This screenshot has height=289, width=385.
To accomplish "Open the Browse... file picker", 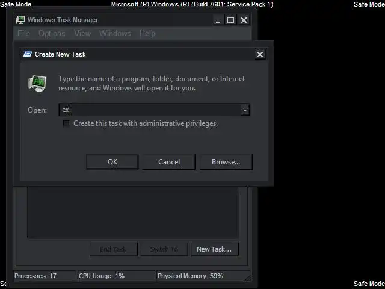I will tap(226, 162).
